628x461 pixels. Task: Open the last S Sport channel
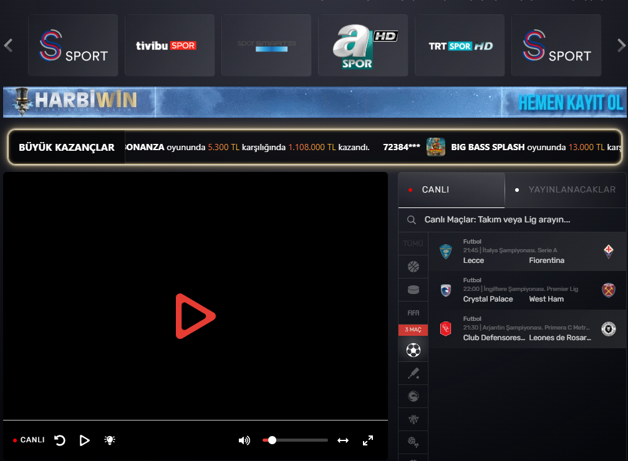pos(556,45)
